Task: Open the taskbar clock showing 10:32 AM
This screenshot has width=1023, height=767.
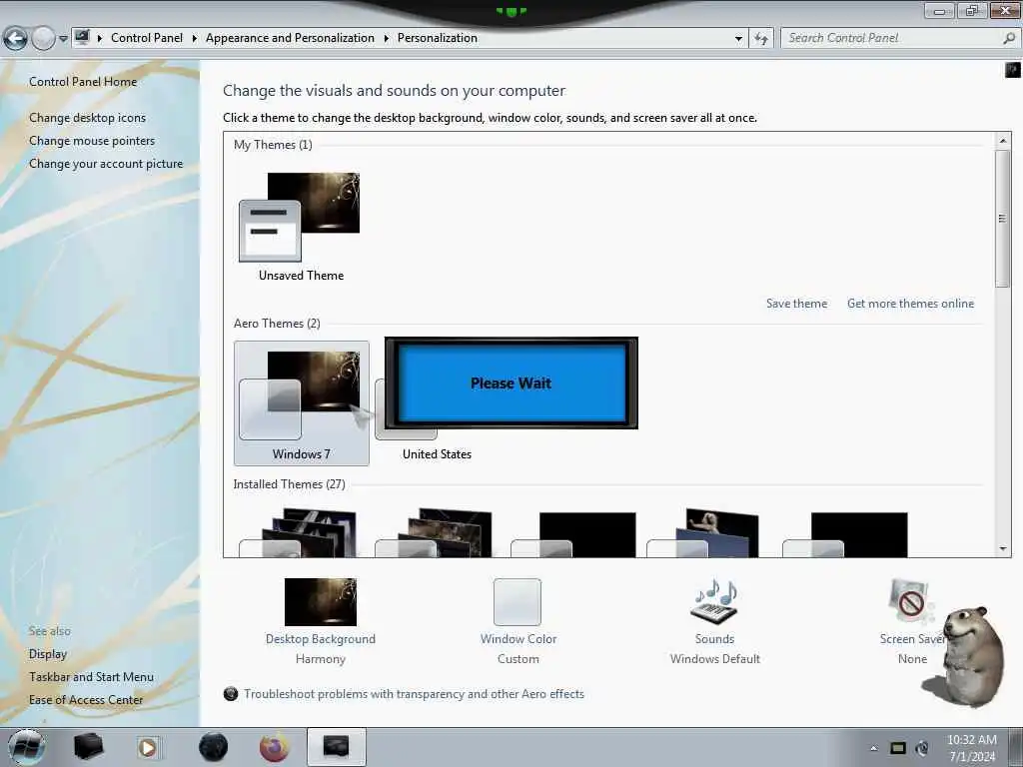Action: [971, 748]
